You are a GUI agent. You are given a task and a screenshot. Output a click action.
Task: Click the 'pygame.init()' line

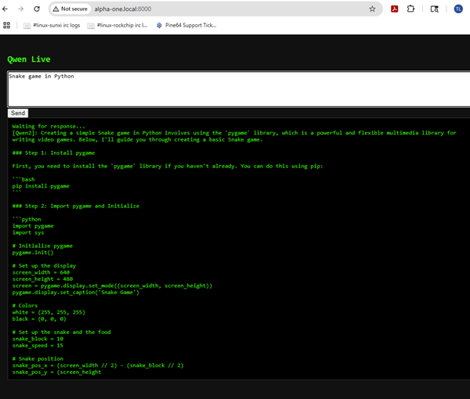click(33, 253)
